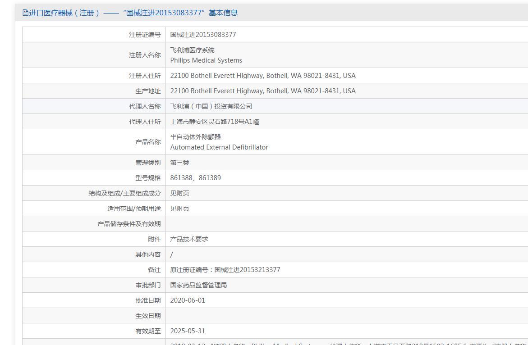This screenshot has width=528, height=345.
Task: Select the address in the 生产地址 row
Action: point(263,91)
